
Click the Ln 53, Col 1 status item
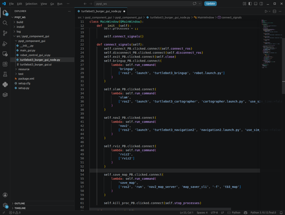(186, 212)
